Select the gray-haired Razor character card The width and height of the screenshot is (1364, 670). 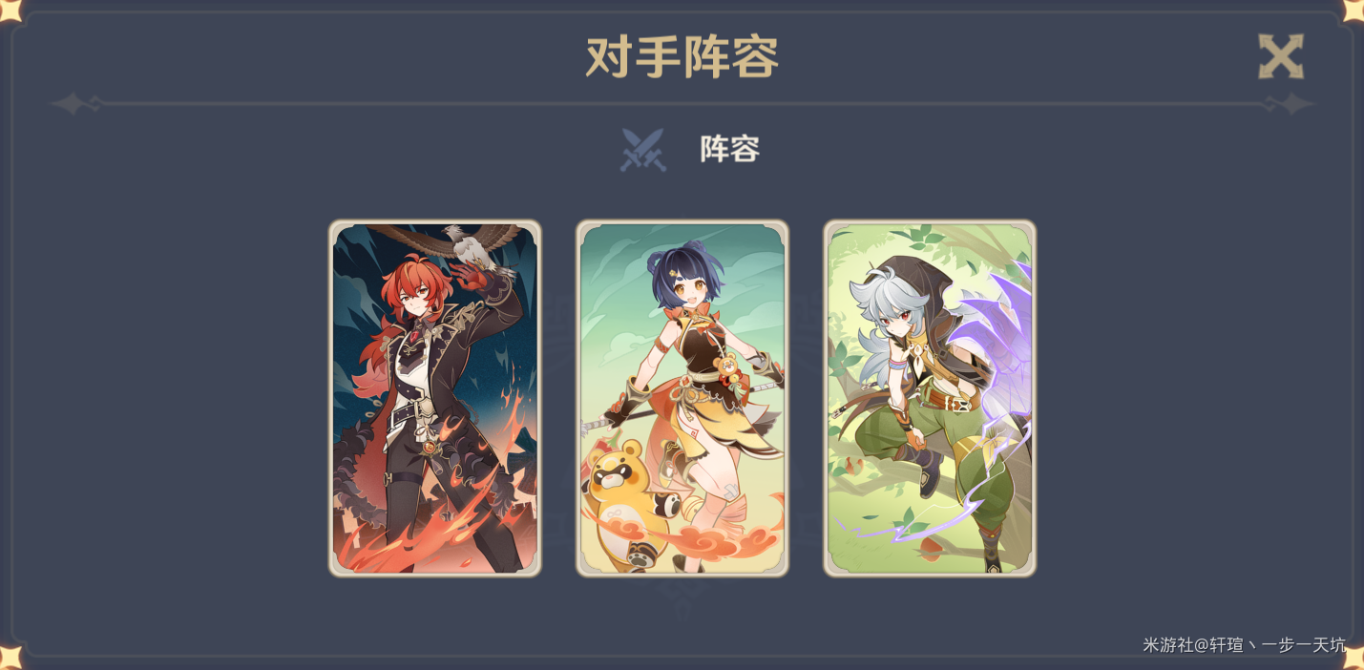pyautogui.click(x=930, y=398)
